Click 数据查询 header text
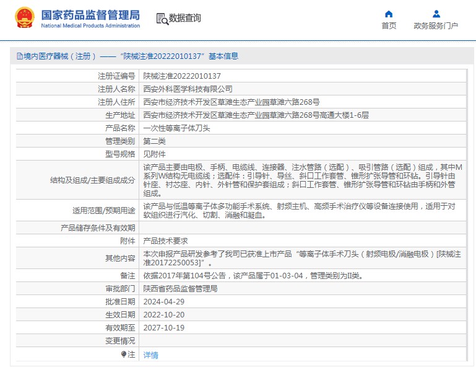Screen dimensions: 476x367 pyautogui.click(x=184, y=18)
